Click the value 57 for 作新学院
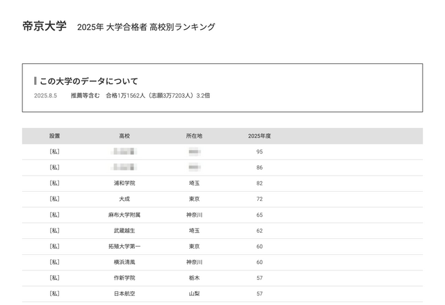 point(259,278)
